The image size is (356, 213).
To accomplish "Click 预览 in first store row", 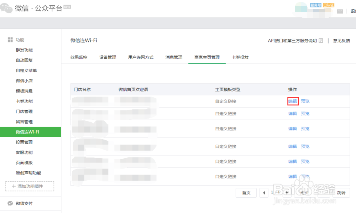I will point(305,101).
